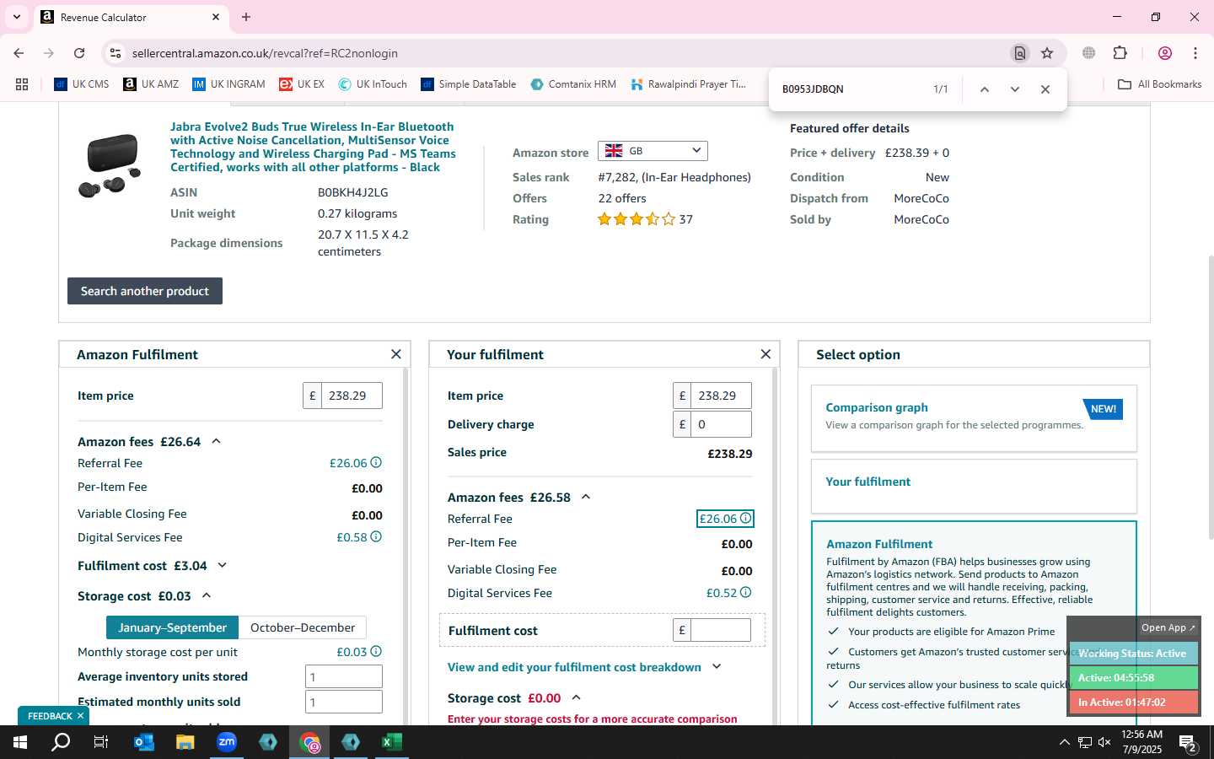Image resolution: width=1214 pixels, height=759 pixels.
Task: Close the find-in-page bar
Action: [1045, 89]
